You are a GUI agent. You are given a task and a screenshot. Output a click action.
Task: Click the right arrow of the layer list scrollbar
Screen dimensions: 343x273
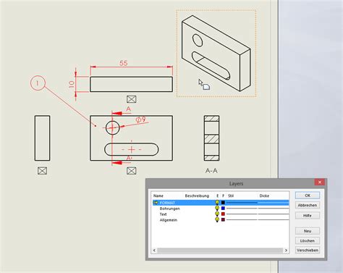pos(286,251)
